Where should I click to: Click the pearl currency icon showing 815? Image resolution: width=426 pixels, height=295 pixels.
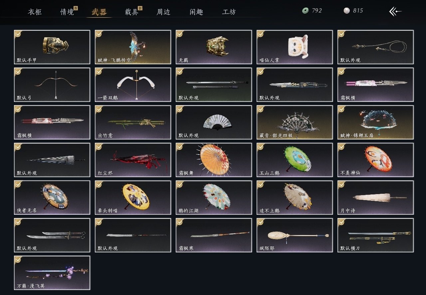[x=346, y=11]
